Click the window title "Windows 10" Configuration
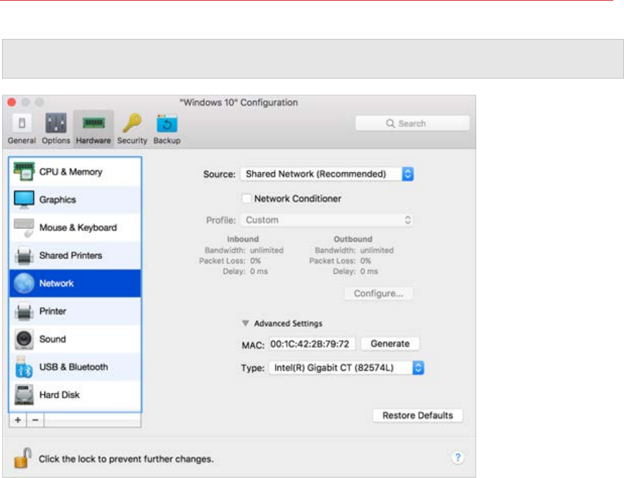624x478 pixels. 238,103
